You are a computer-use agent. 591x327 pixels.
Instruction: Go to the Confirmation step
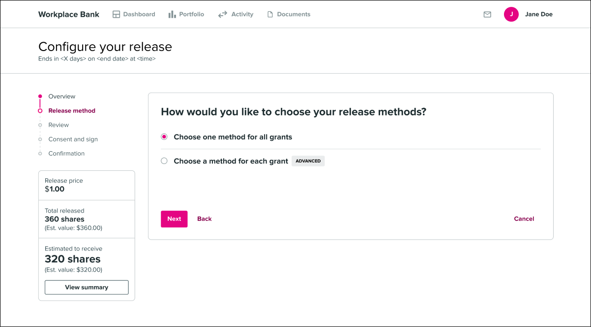coord(66,154)
